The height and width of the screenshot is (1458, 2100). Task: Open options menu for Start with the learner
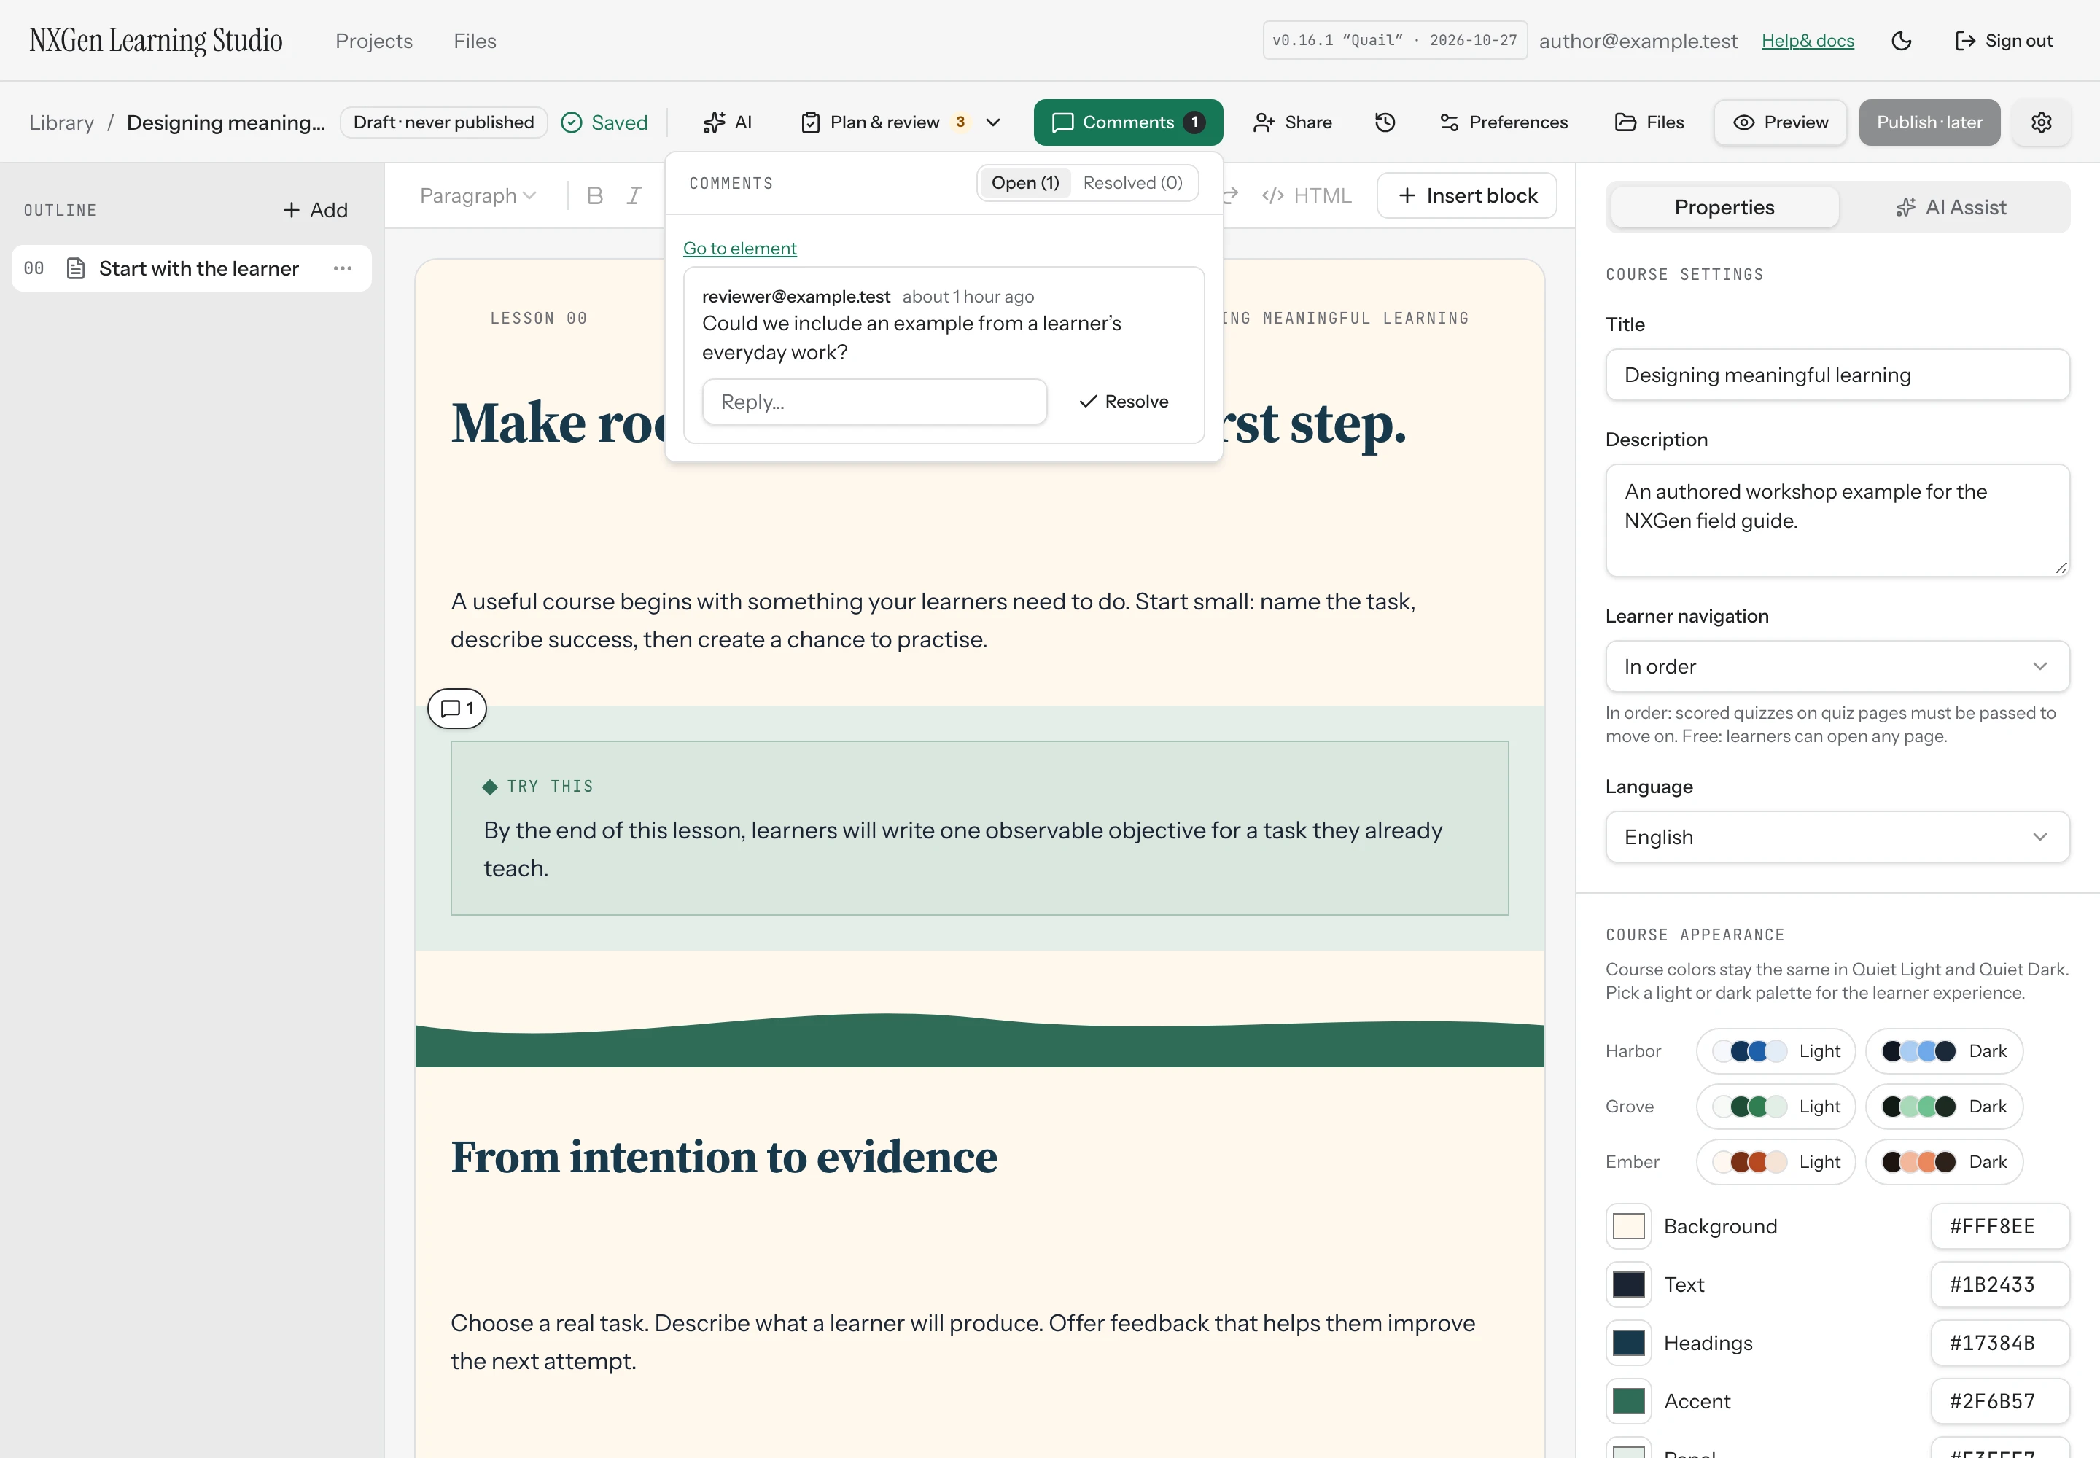(x=343, y=268)
